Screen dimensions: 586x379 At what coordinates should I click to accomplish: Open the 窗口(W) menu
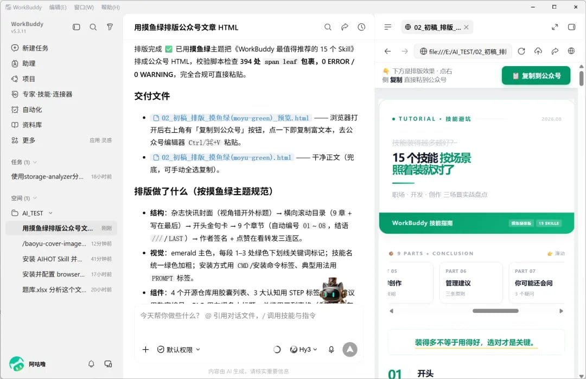pos(84,7)
